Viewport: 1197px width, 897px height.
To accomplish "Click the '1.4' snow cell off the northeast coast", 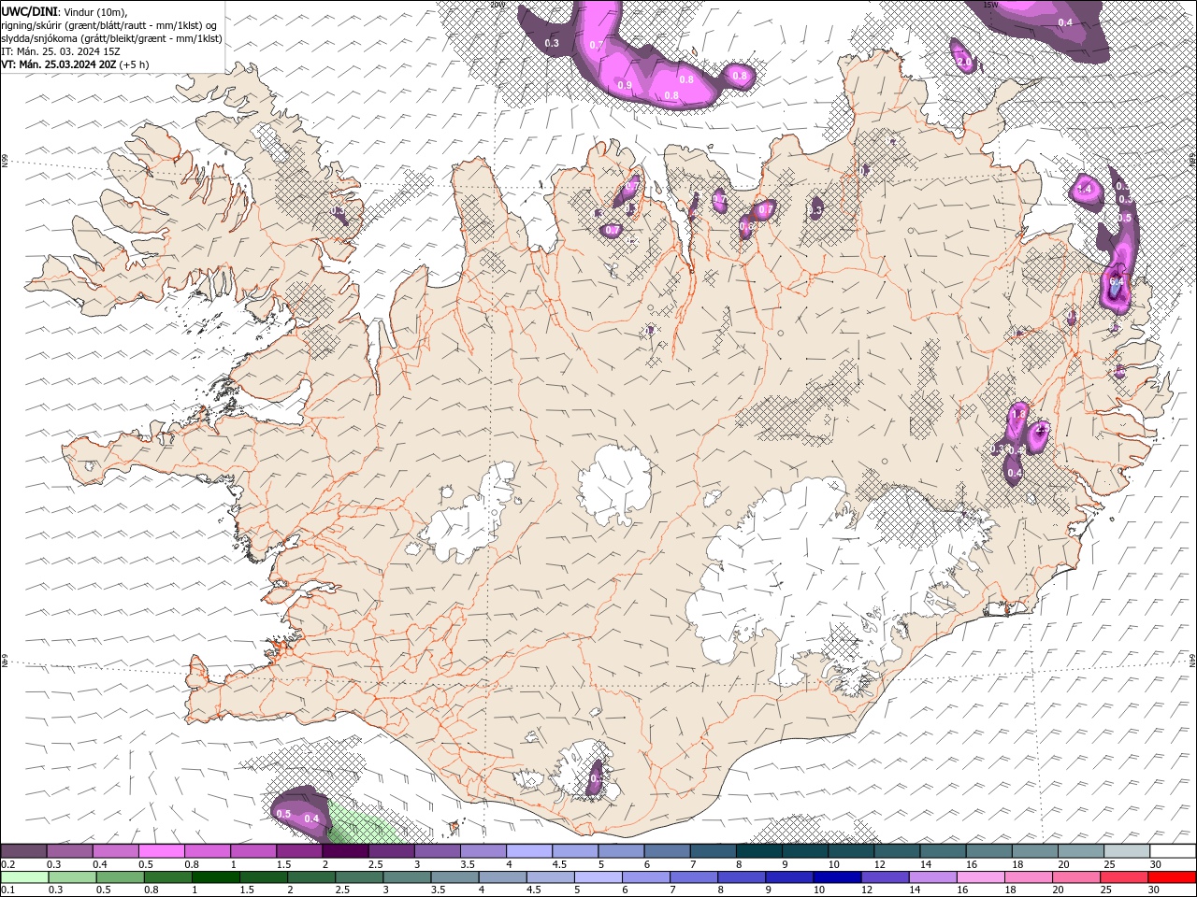I will pos(1085,189).
